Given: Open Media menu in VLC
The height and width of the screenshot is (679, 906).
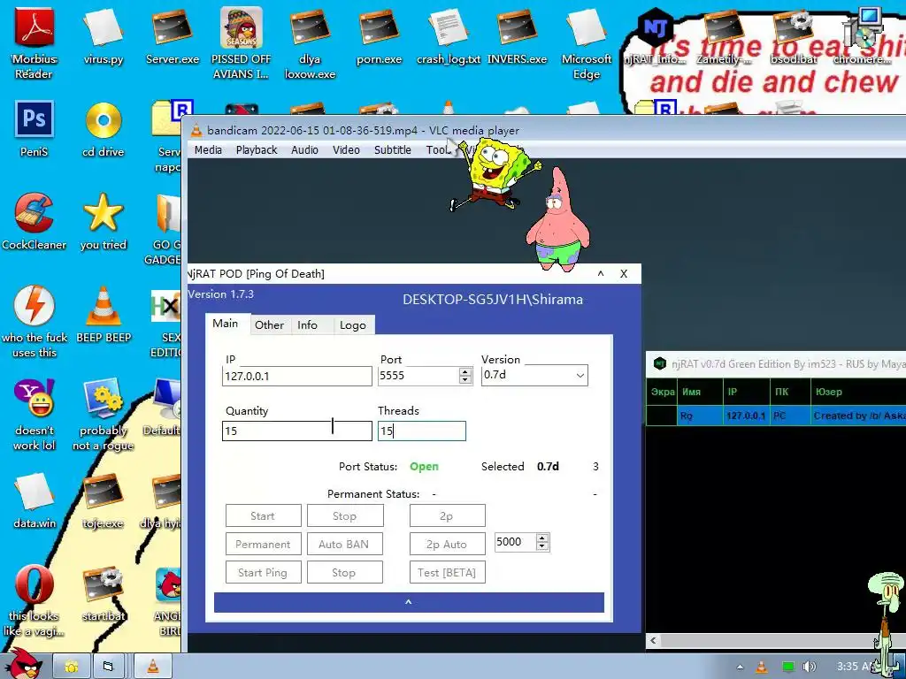Looking at the screenshot, I should point(208,150).
